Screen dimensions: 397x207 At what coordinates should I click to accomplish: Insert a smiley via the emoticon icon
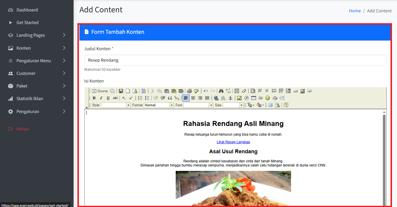[x=268, y=98]
